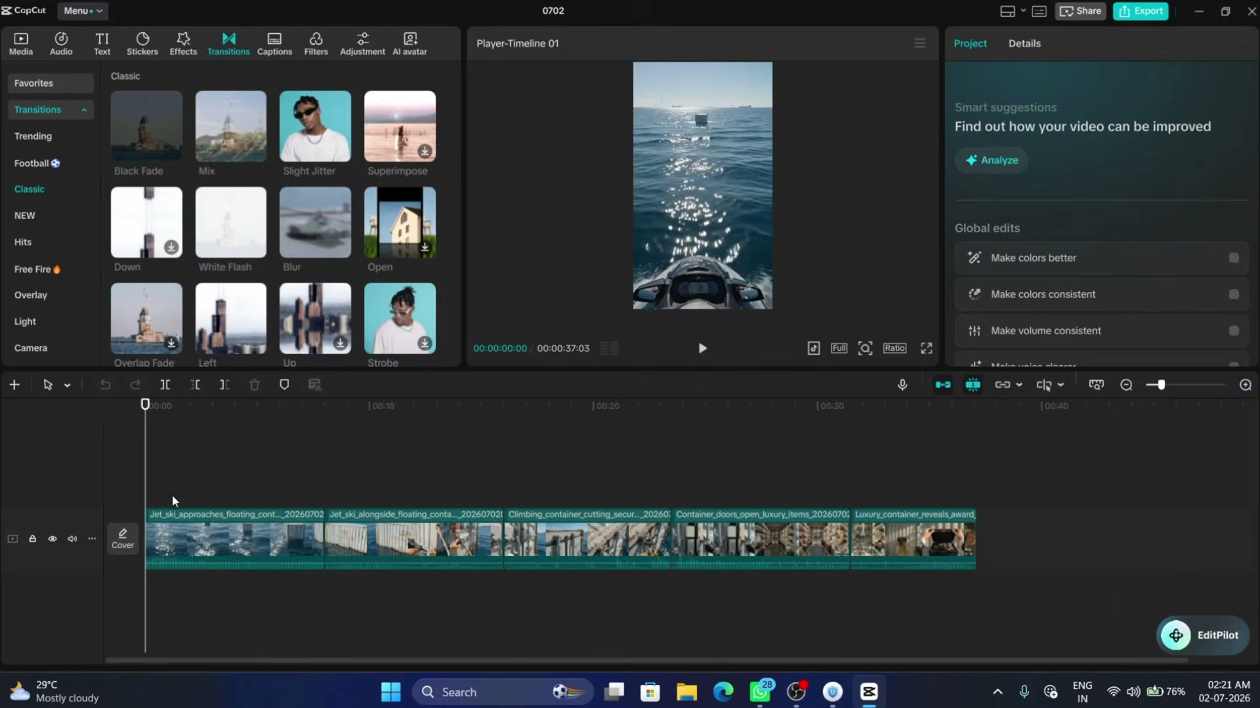Viewport: 1260px width, 708px height.
Task: Select the Overlay transitions category
Action: (31, 295)
